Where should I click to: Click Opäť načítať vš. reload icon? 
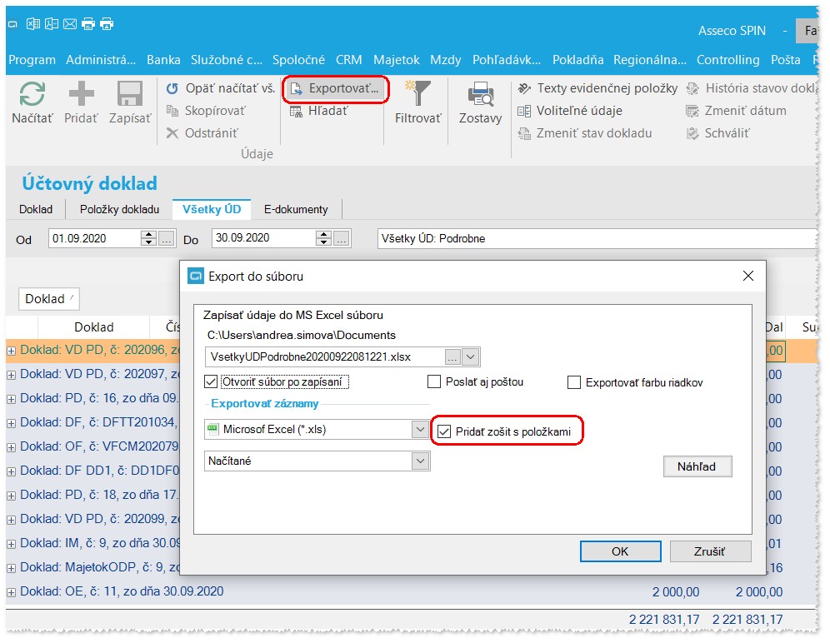click(172, 88)
